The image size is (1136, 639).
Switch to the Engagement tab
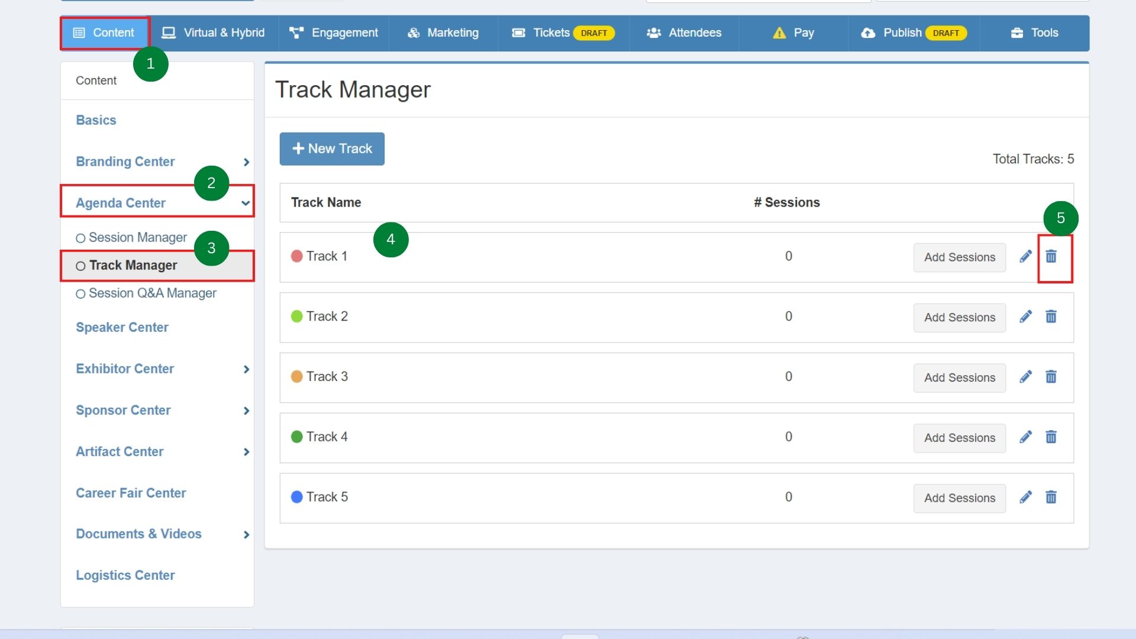tap(334, 33)
